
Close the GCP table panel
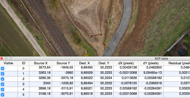(2, 58)
